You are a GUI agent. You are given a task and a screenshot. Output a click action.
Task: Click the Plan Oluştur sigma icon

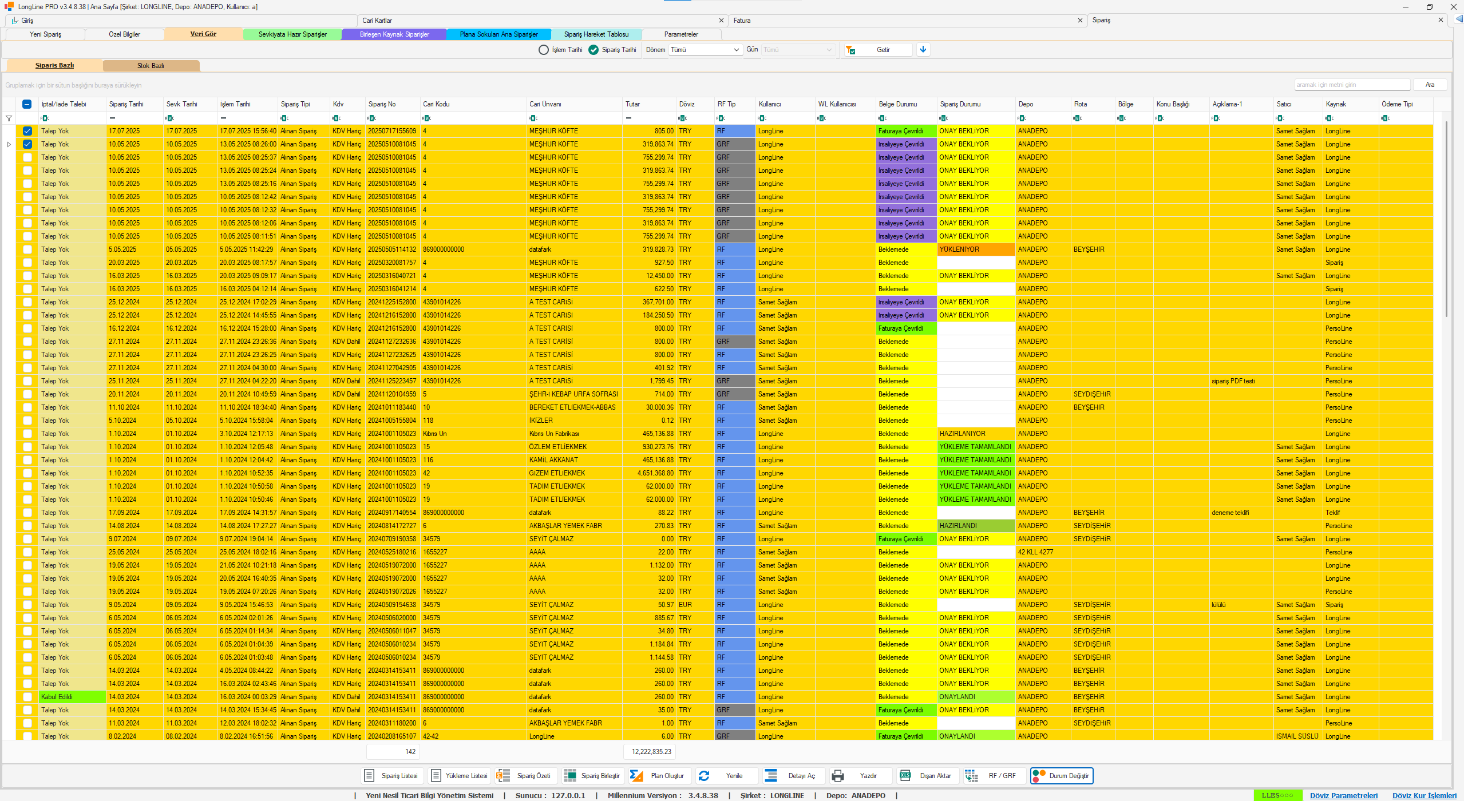[x=636, y=776]
